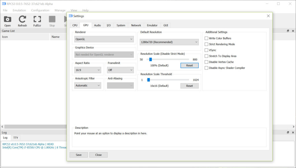Image resolution: width=296 pixels, height=168 pixels.
Task: Close the Settings dialog with X
Action: (268, 16)
